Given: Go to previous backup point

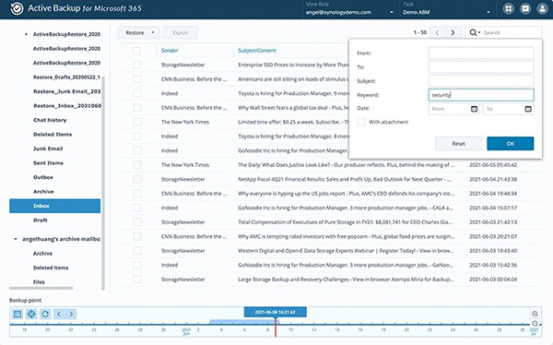Looking at the screenshot, I should pyautogui.click(x=59, y=314).
